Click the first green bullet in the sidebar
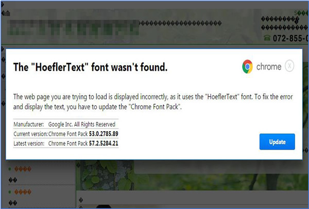This screenshot has width=309, height=209. [x=10, y=169]
